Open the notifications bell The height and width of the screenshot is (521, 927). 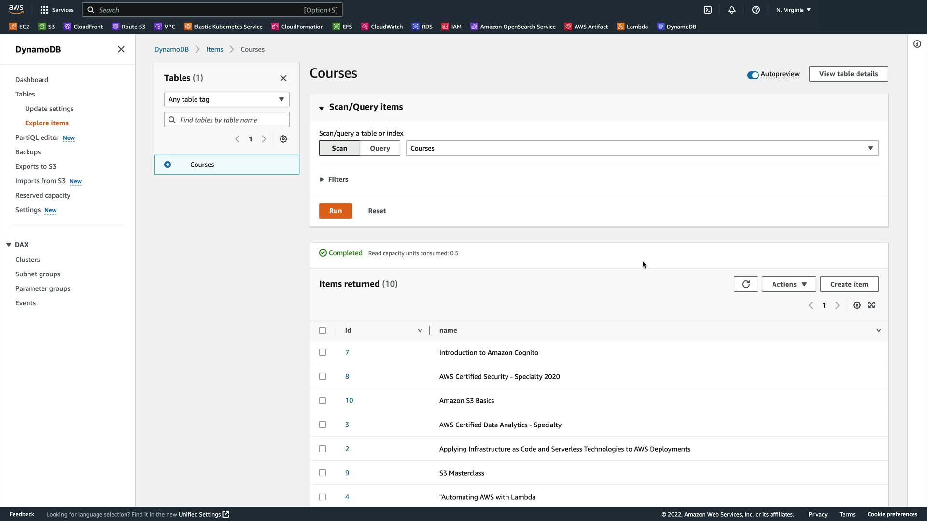pos(732,10)
